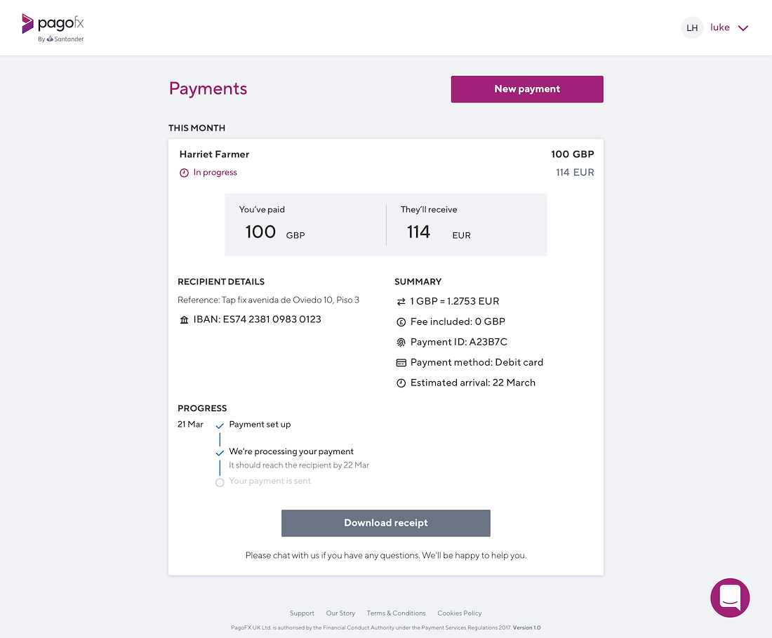Click the PagoFX logo
This screenshot has height=638, width=772.
click(x=53, y=28)
